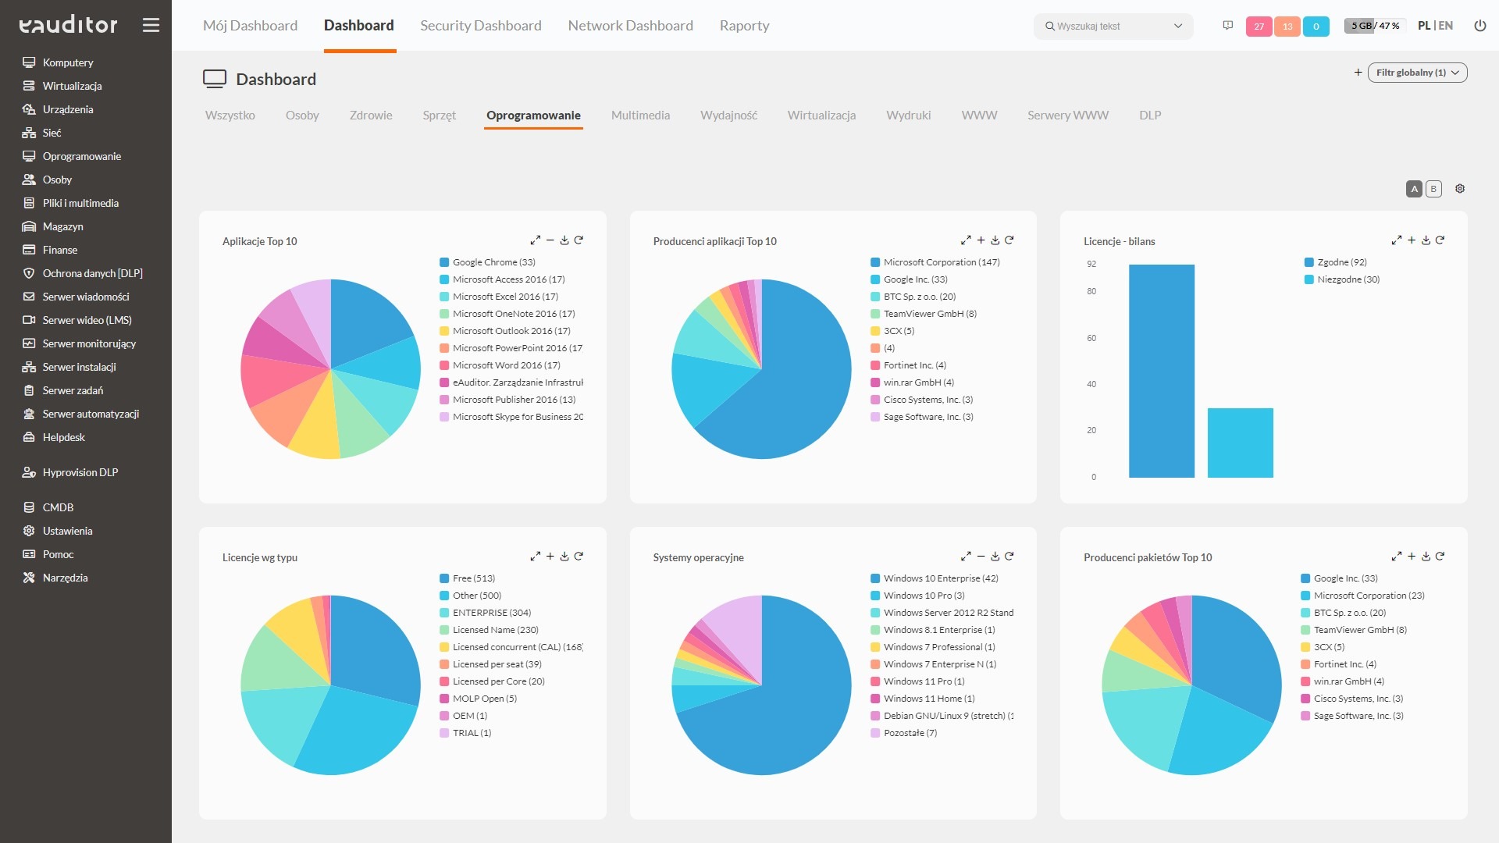Click the pink 27 alerts badge
This screenshot has height=843, width=1499.
(1259, 27)
